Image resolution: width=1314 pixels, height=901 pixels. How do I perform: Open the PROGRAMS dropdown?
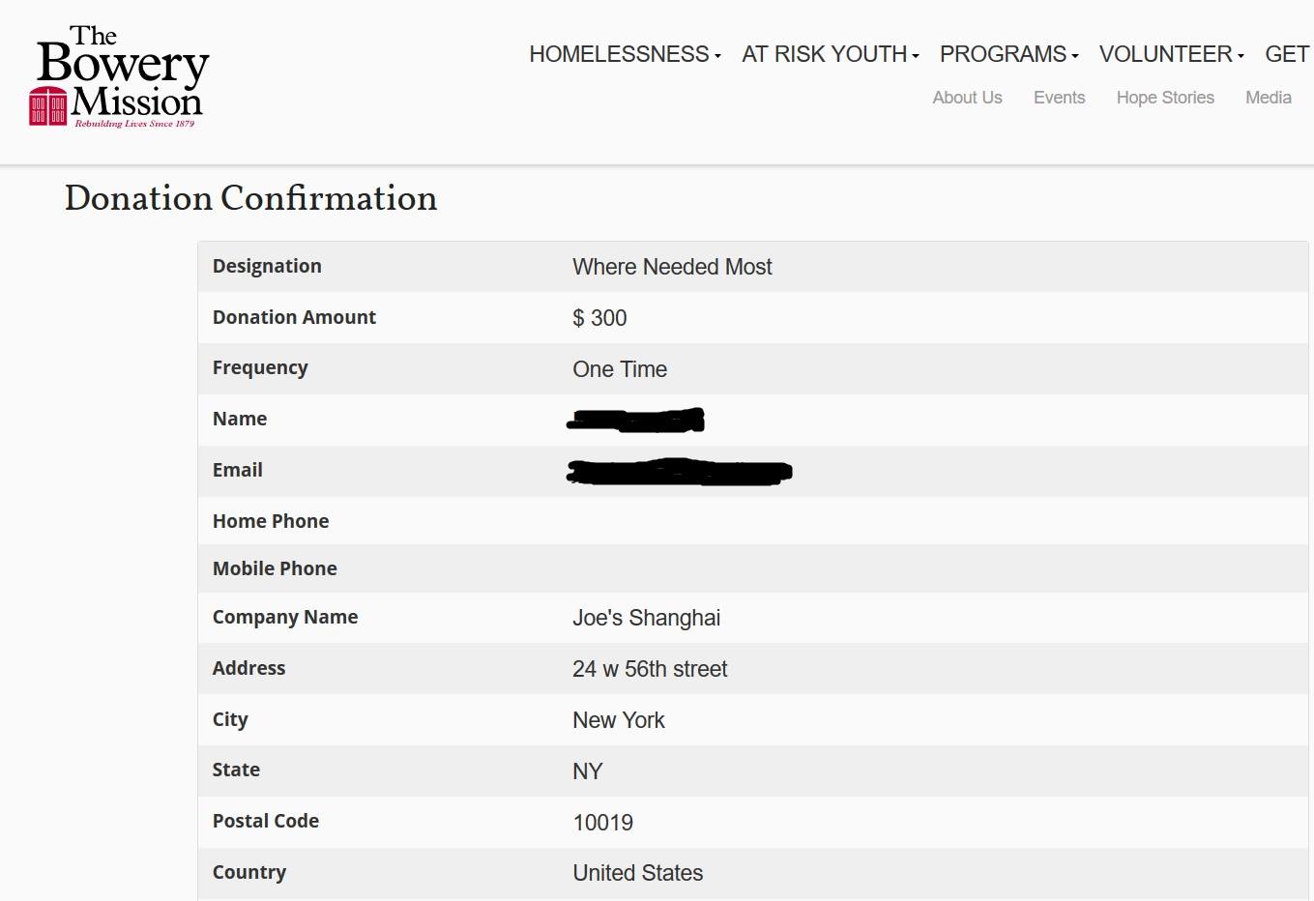click(1008, 54)
